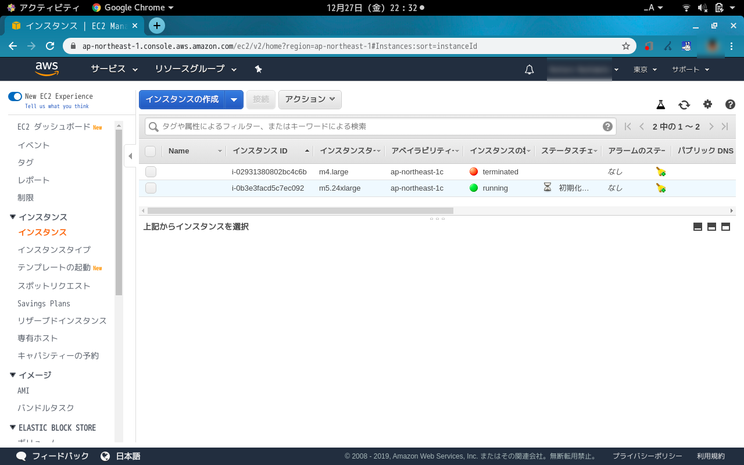Screen dimensions: 744x465
Task: Open the サポート menu
Action: tap(691, 69)
